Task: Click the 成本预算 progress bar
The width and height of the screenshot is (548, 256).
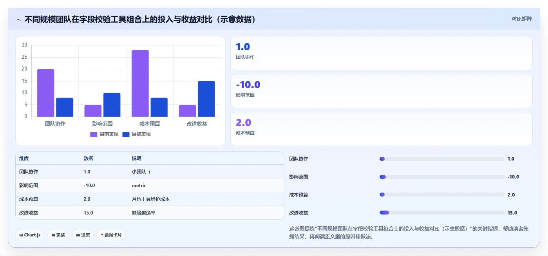Action: [x=442, y=195]
